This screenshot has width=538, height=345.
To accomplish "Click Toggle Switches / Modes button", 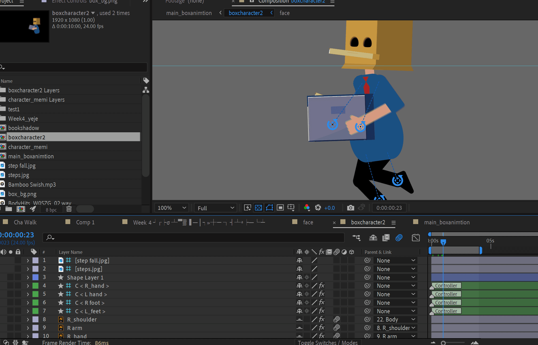I will [328, 342].
